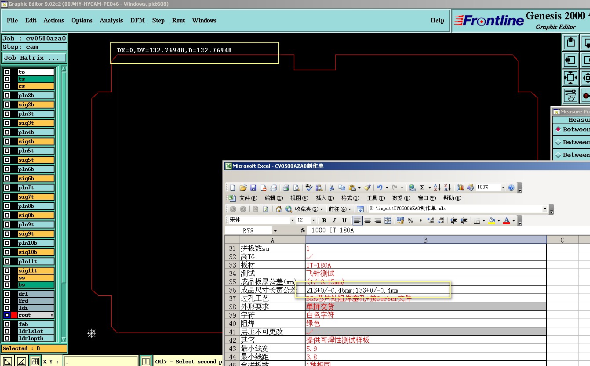This screenshot has width=590, height=366.
Task: Click the Excel New workbook icon
Action: tap(233, 188)
